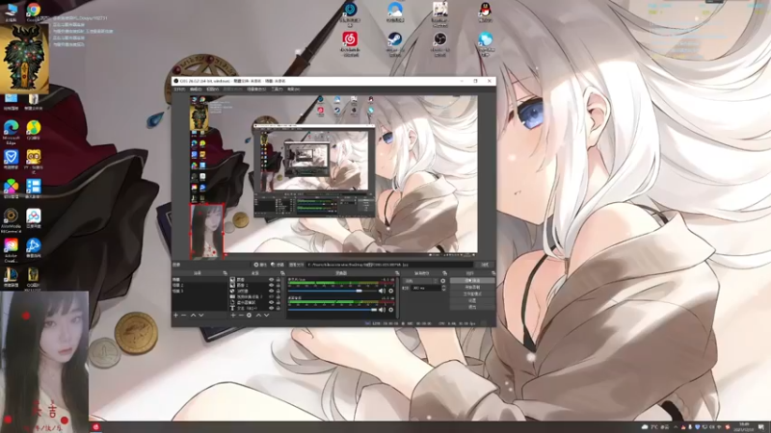Add a new scene with plus icon
Image resolution: width=771 pixels, height=433 pixels.
(x=175, y=316)
